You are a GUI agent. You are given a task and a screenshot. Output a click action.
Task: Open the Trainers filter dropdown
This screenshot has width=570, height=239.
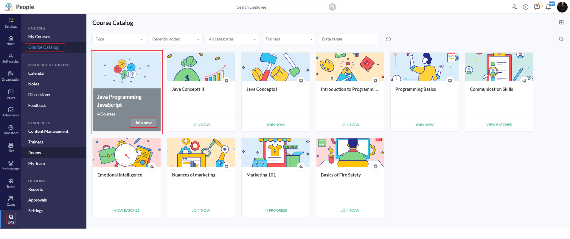click(289, 39)
